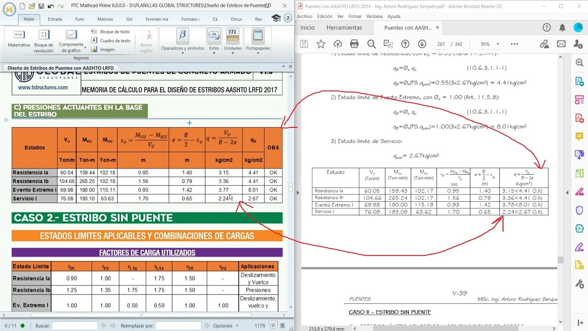Insert a Matemática region
The height and width of the screenshot is (331, 588).
(19, 39)
